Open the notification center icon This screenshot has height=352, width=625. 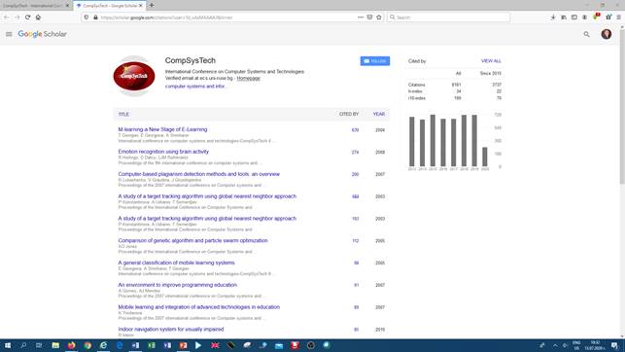click(x=615, y=345)
